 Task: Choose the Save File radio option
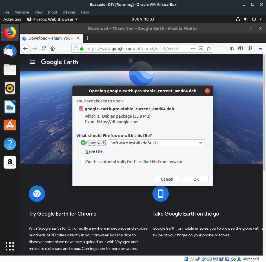tap(83, 151)
